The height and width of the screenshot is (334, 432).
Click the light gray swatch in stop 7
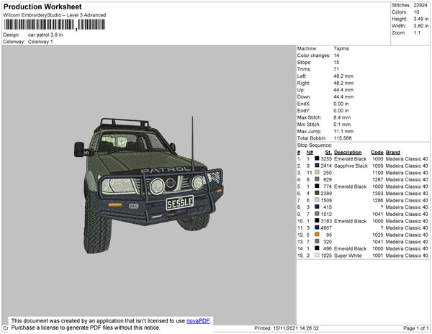coord(317,199)
